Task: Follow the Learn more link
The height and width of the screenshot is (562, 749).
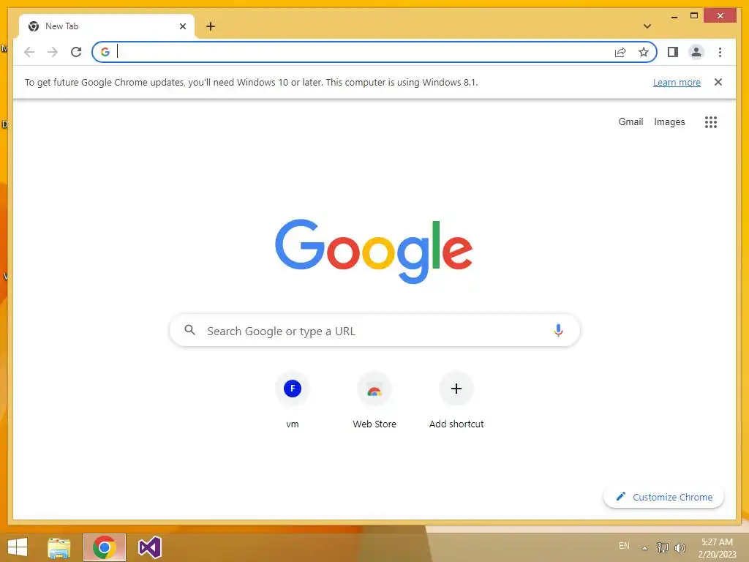Action: (677, 82)
